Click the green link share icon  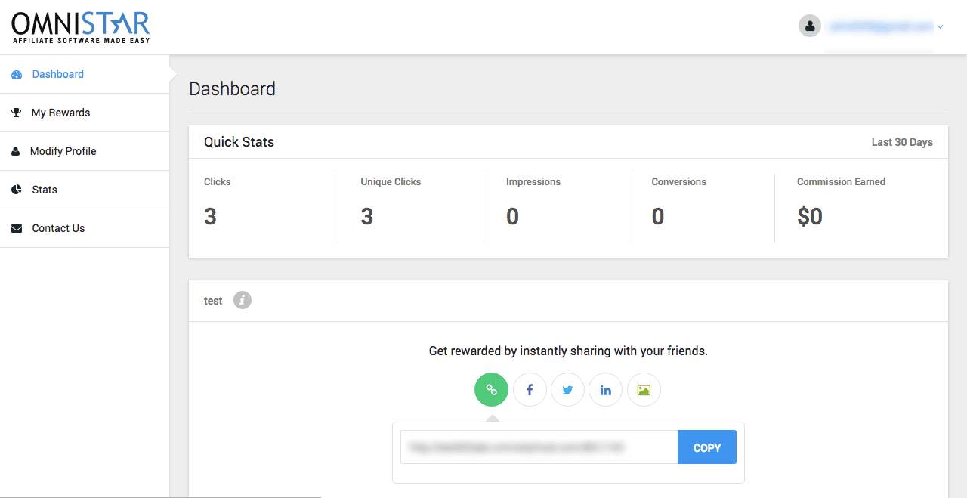click(x=491, y=390)
